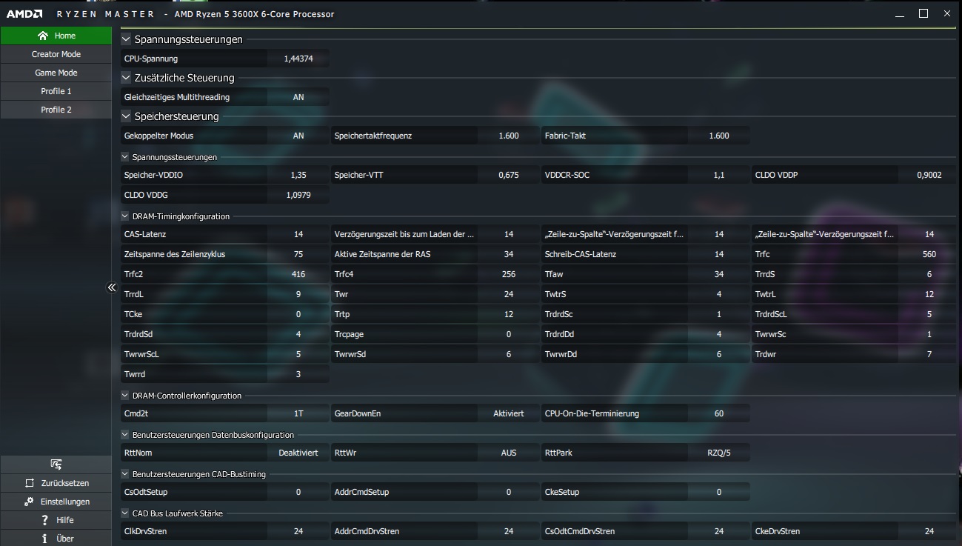
Task: Click the CsOdtSetup value 0
Action: coord(298,492)
